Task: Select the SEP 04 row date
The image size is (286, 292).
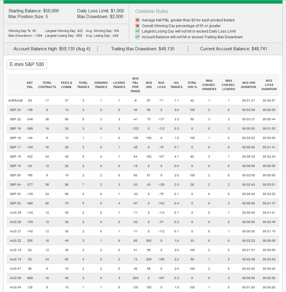Action: coord(15,184)
